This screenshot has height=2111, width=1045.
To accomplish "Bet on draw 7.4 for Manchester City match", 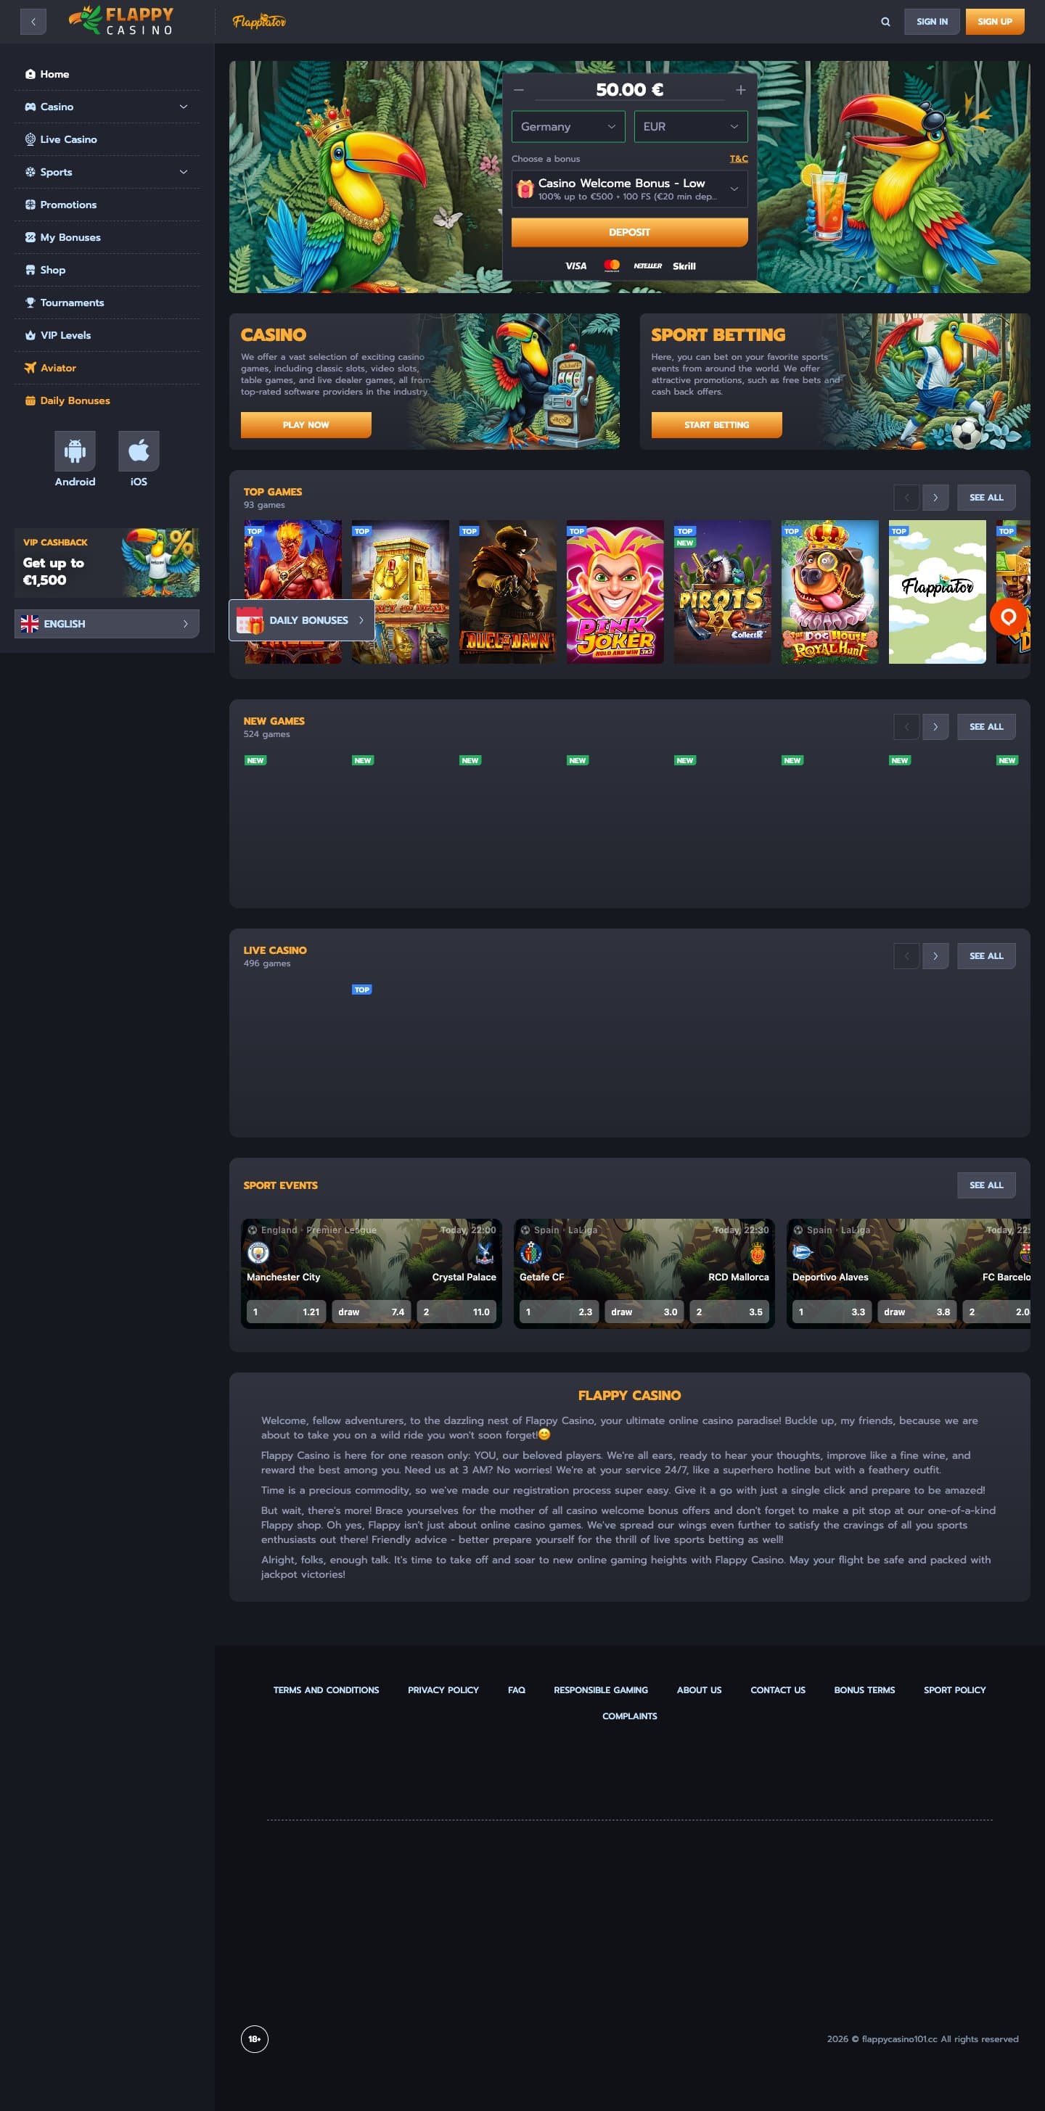I will [x=372, y=1312].
